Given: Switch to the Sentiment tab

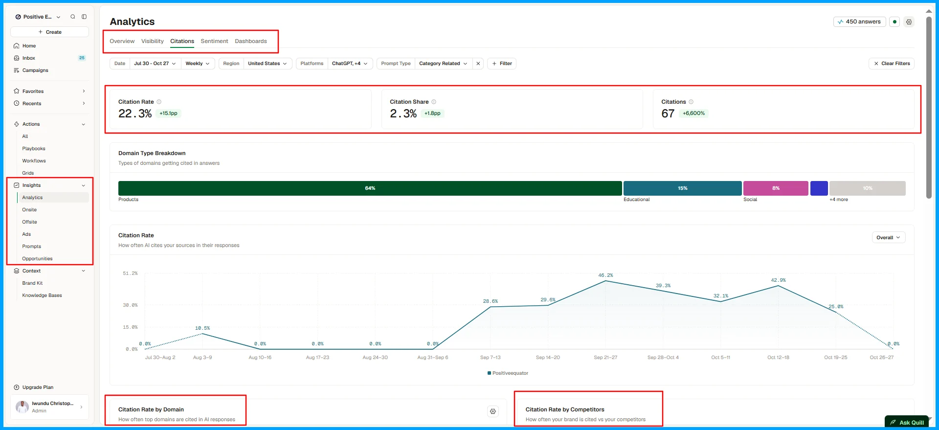Looking at the screenshot, I should 214,41.
